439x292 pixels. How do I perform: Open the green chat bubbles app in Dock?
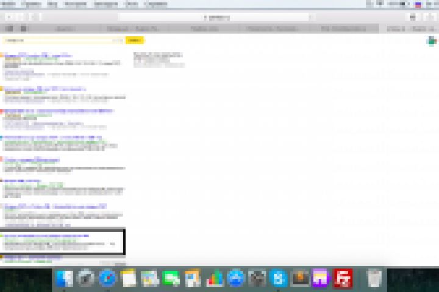point(171,278)
